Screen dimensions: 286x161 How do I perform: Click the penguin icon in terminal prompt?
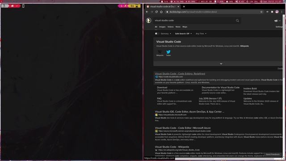pos(4,6)
